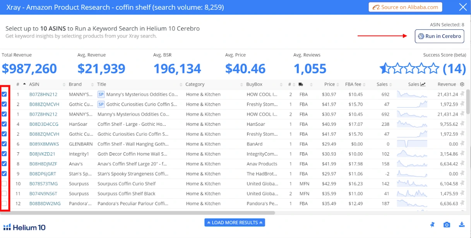Check the box for Sourpuss Coffin Curio Shelf
Screen dimensions: 471x238
tap(4, 184)
